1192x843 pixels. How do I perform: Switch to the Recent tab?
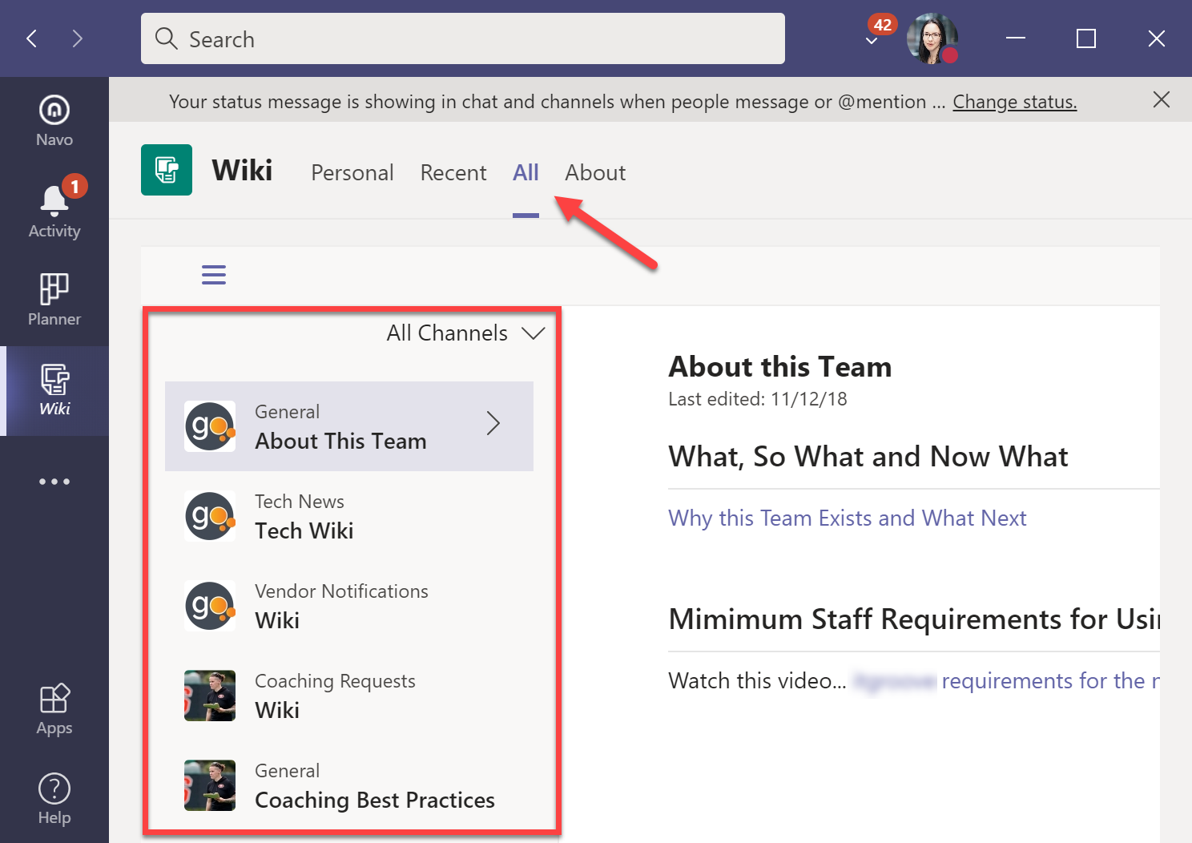click(x=453, y=172)
